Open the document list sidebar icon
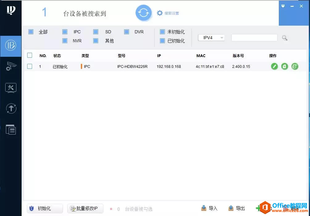The image size is (310, 216). pos(11,130)
